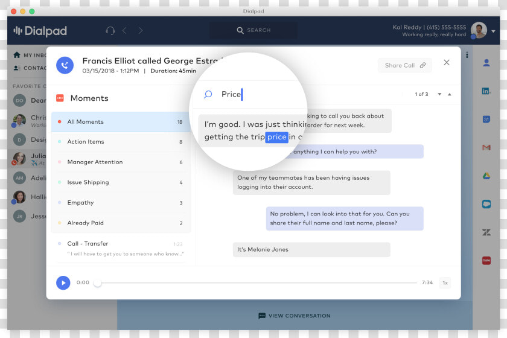Open Contacts in the sidebar
The height and width of the screenshot is (338, 507).
pos(30,68)
